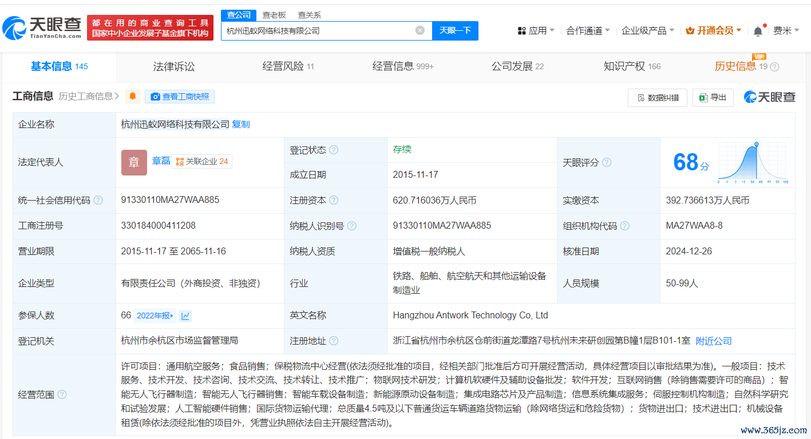811x439 pixels.
Task: Click the 存续 registration status text
Action: tap(402, 150)
